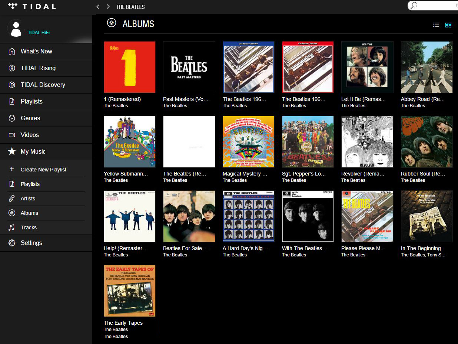Click the user profile avatar
The width and height of the screenshot is (458, 344).
pos(16,29)
